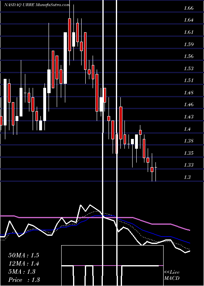
Task: Click the 1.53 price axis label
Action: click(x=188, y=69)
